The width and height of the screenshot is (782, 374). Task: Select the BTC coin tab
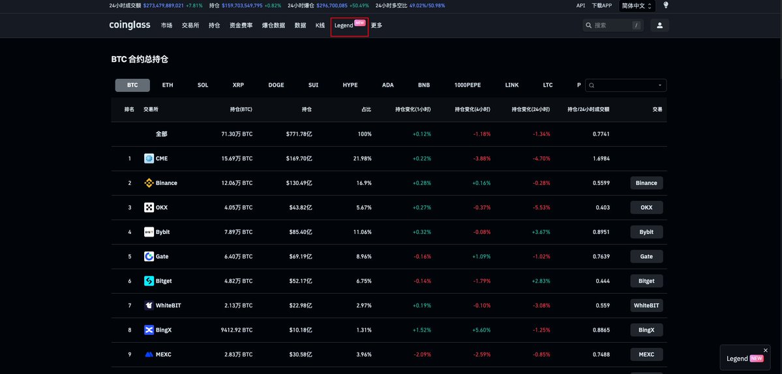(132, 85)
